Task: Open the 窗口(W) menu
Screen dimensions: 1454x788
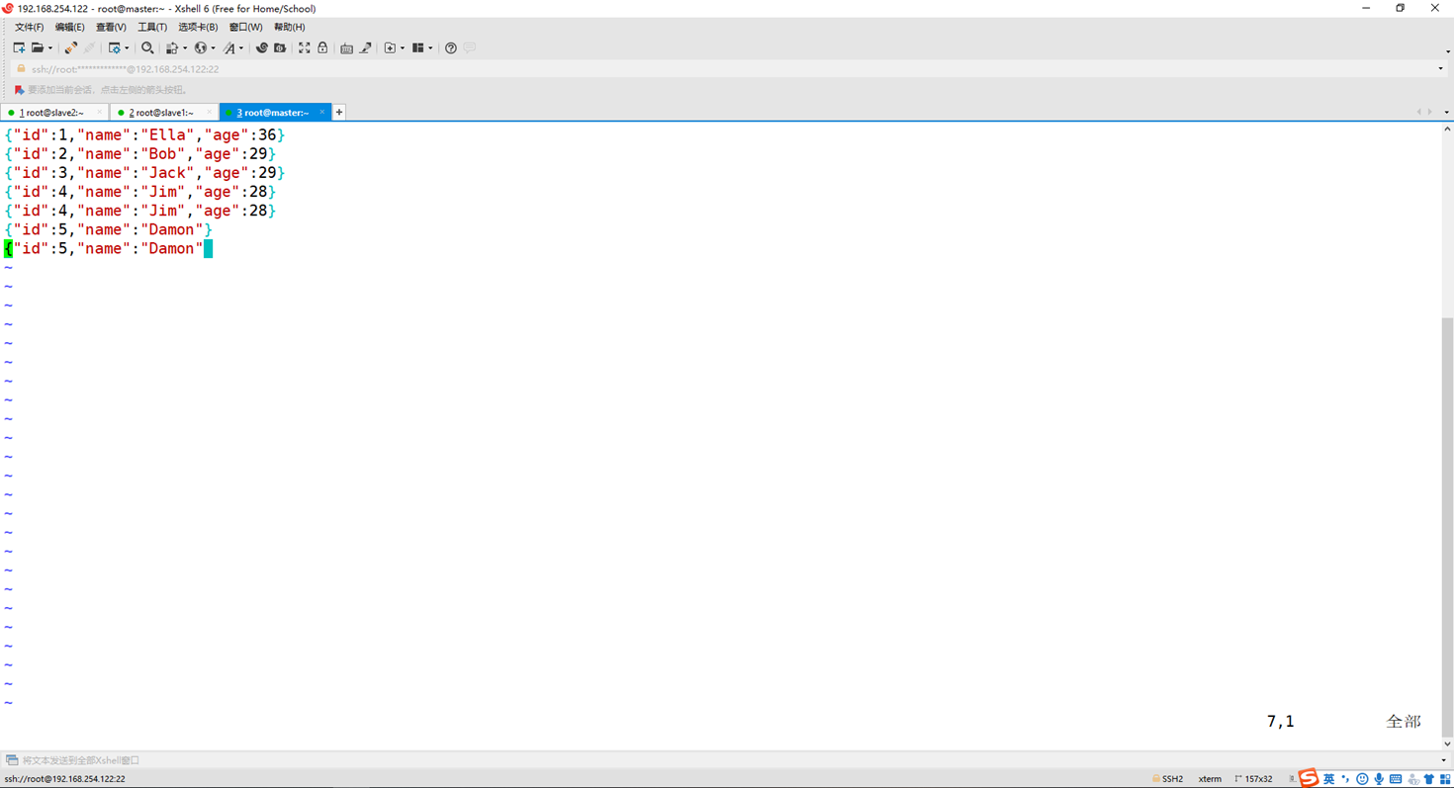Action: pos(245,28)
